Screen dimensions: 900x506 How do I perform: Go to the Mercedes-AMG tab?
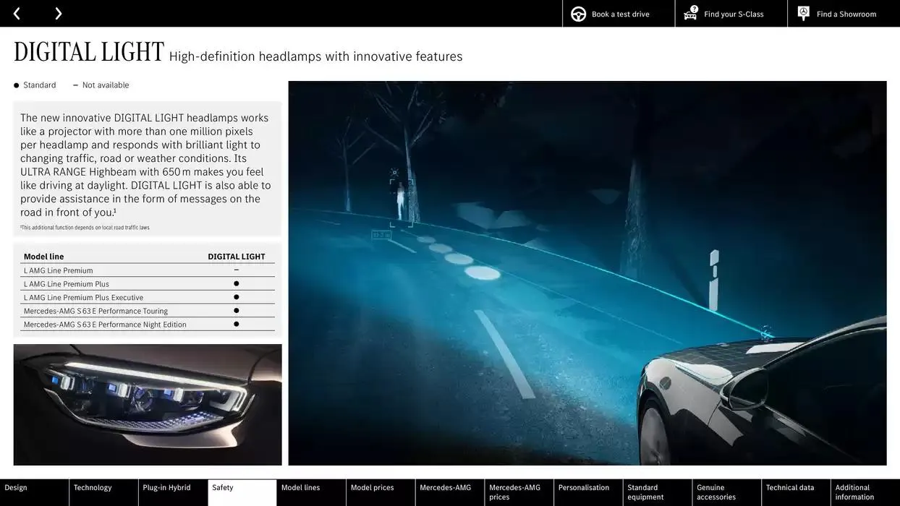coord(450,492)
